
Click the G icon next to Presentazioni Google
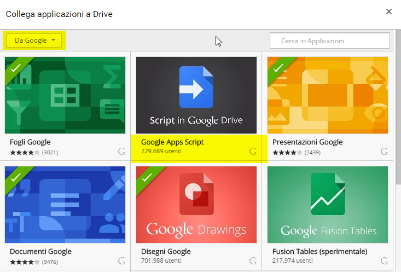click(x=384, y=152)
